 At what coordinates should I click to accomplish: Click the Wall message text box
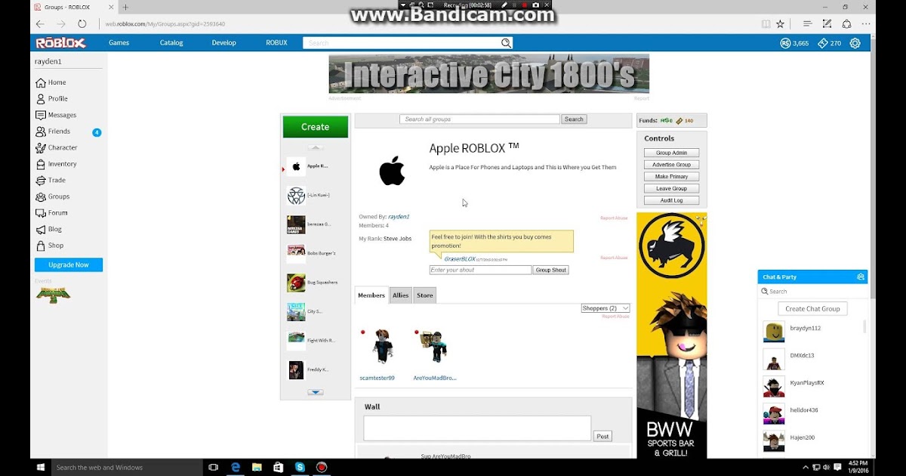click(477, 428)
